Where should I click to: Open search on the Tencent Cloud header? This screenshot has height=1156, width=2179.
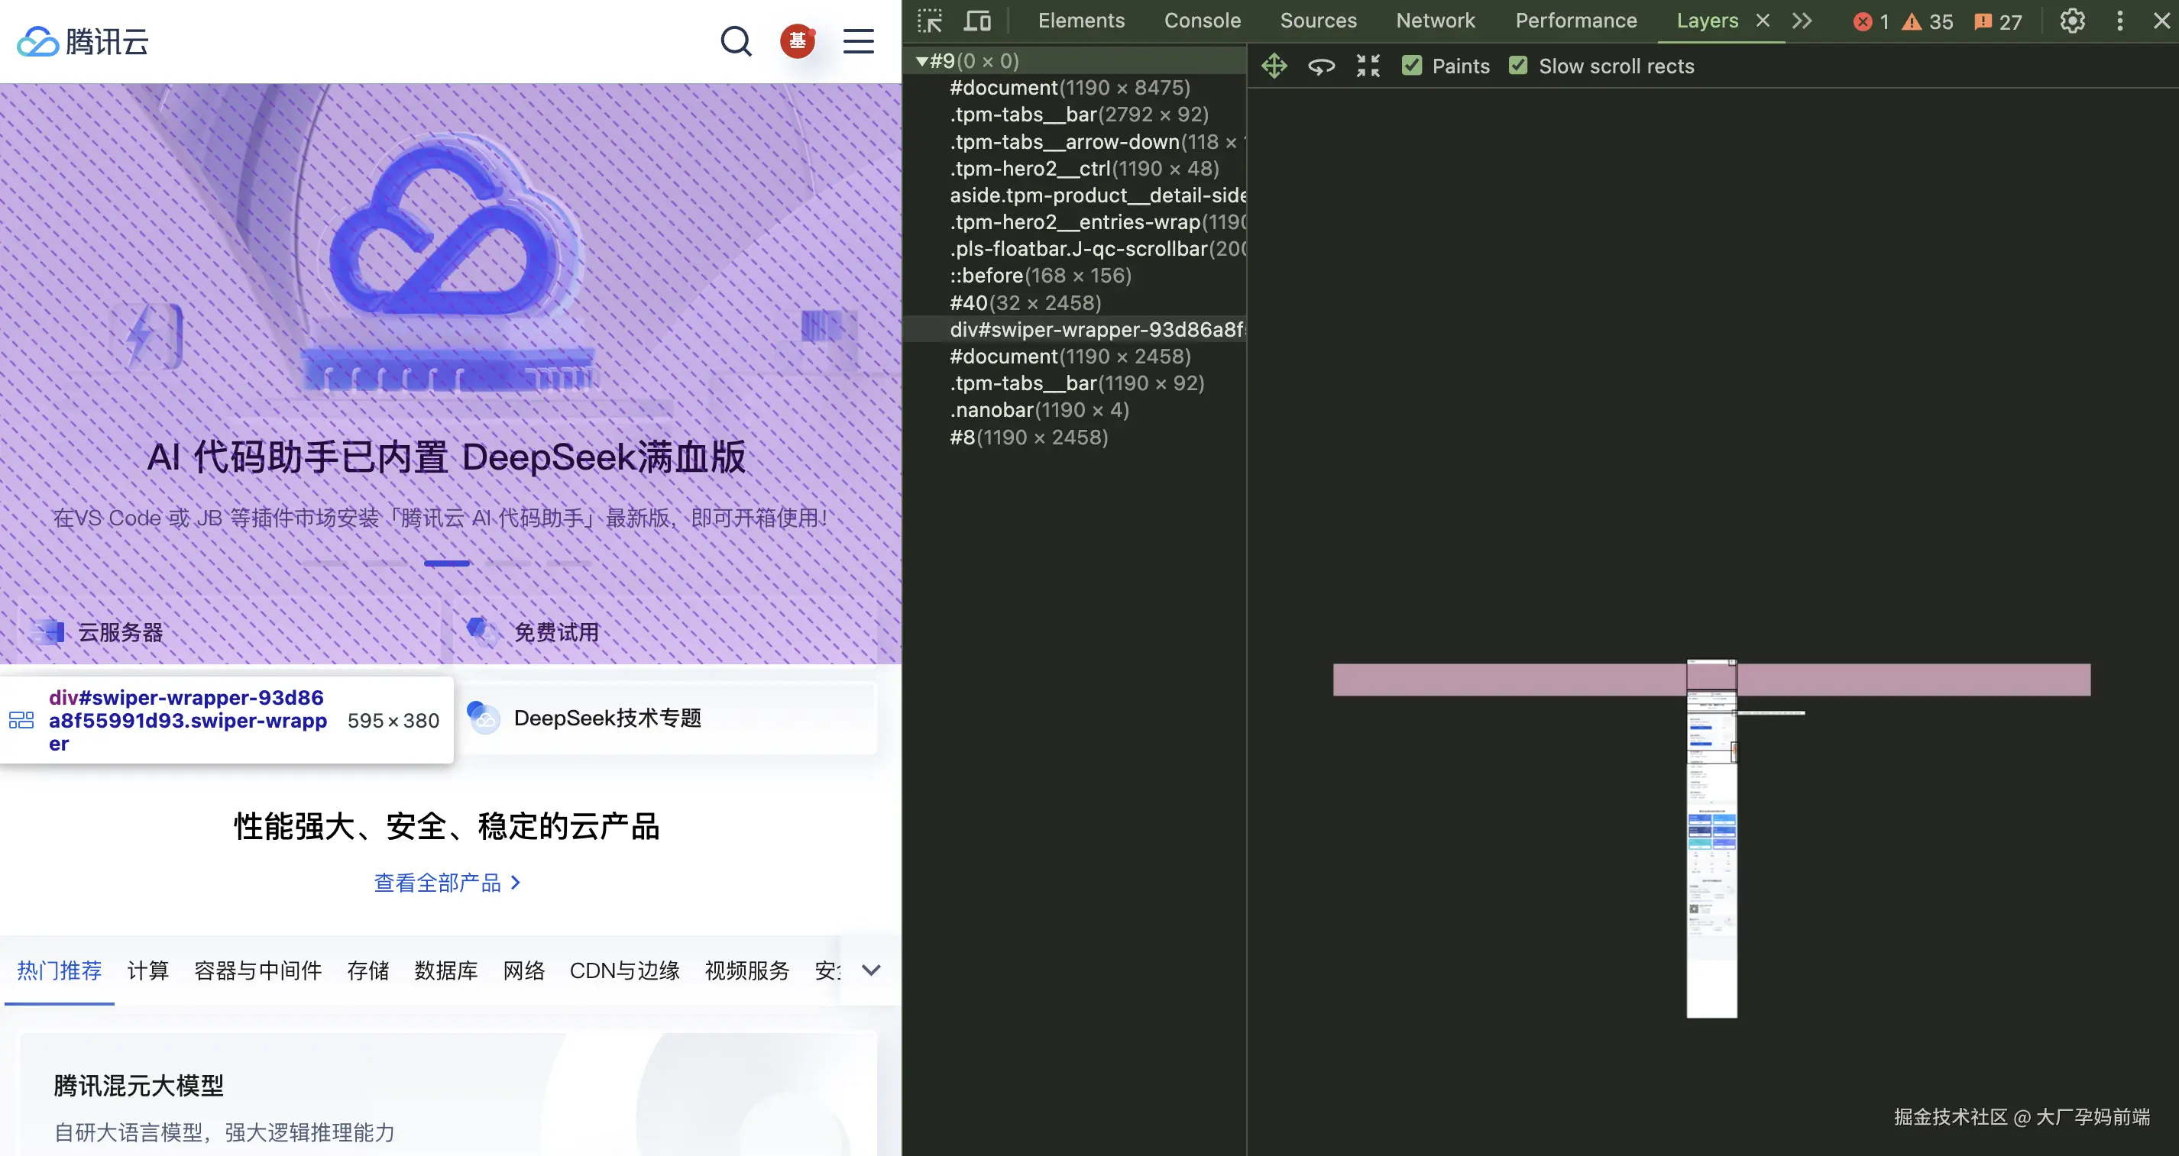coord(735,40)
